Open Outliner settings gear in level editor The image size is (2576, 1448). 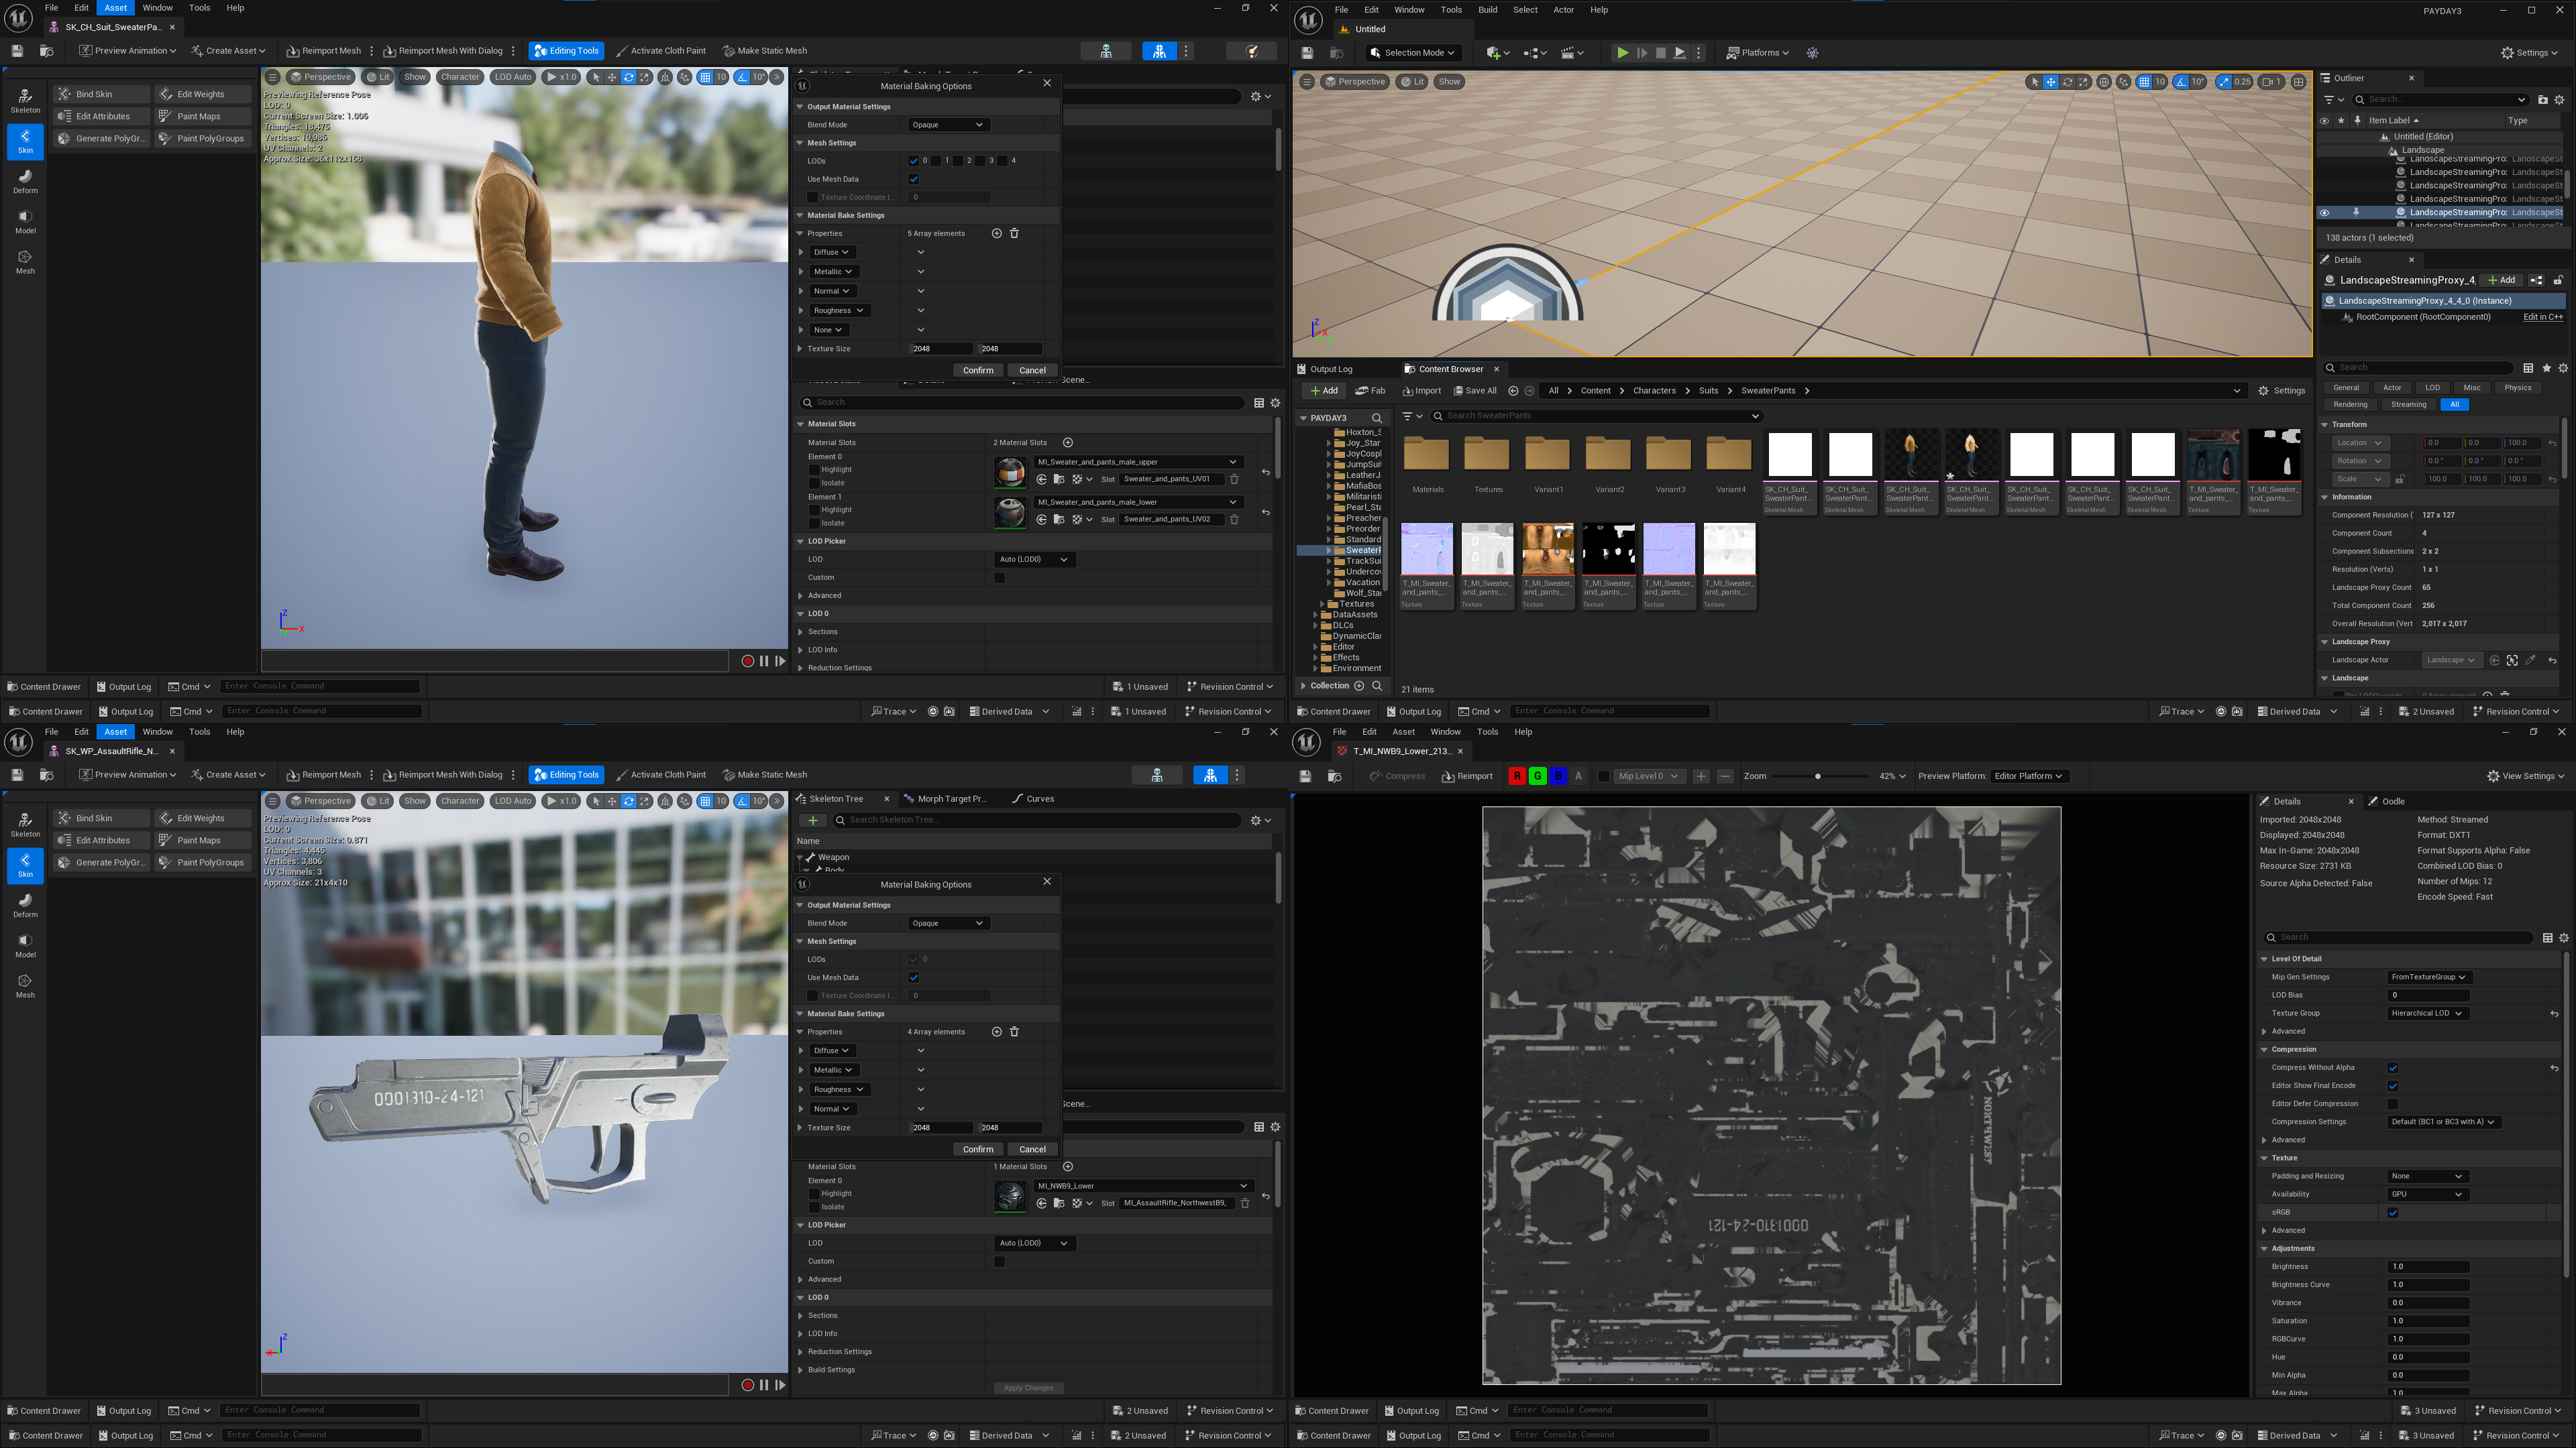(x=2559, y=100)
